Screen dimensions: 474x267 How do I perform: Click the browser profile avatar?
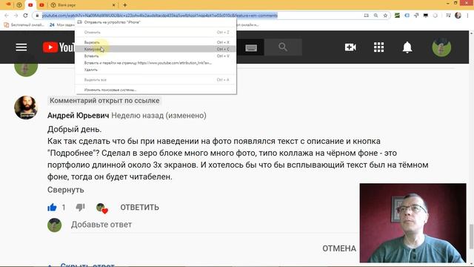pos(458,16)
